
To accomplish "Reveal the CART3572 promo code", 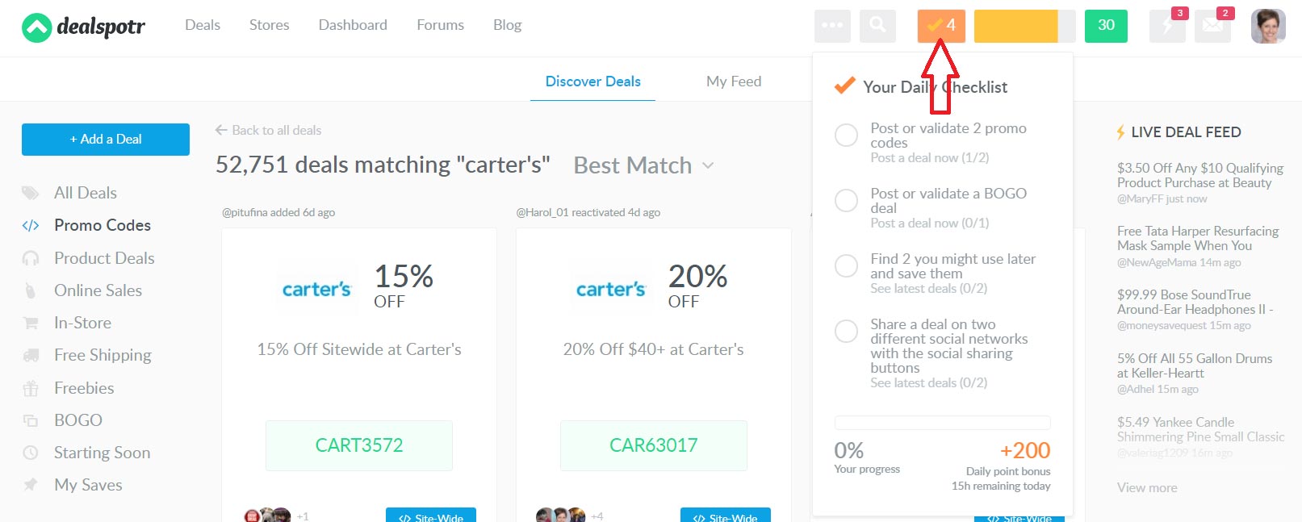I will coord(359,445).
